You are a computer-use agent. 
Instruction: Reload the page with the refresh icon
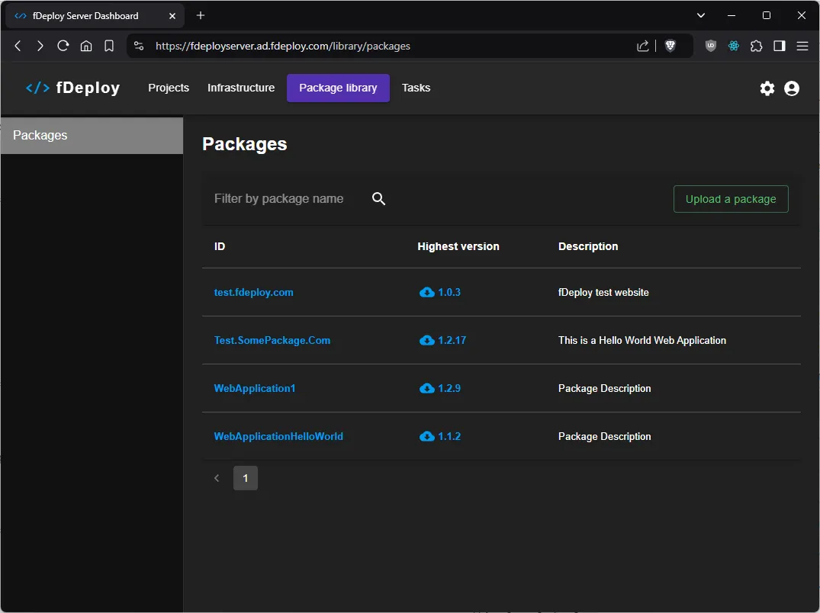tap(63, 46)
